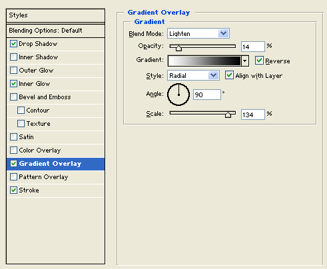Click the Angle dial control
This screenshot has height=269, width=327.
(178, 95)
